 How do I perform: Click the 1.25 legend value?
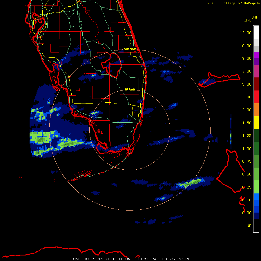point(247,136)
